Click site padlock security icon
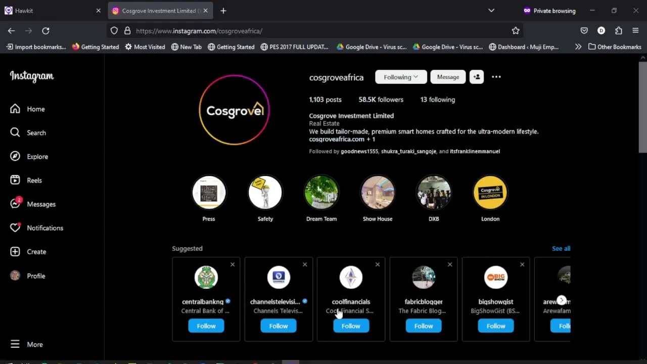 coord(127,31)
